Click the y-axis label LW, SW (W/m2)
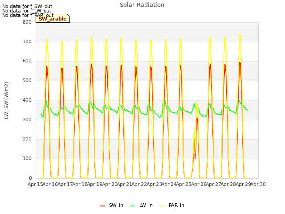The image size is (285, 214). coord(6,100)
